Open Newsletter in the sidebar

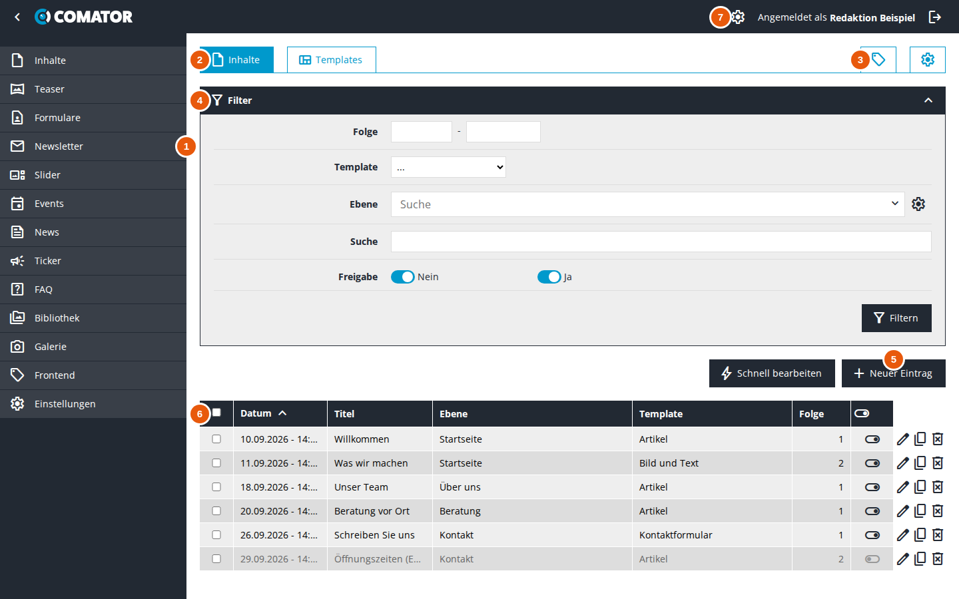(93, 146)
